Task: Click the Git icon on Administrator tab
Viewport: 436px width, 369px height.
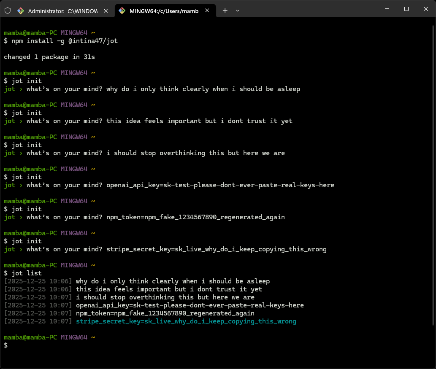Action: coord(21,11)
